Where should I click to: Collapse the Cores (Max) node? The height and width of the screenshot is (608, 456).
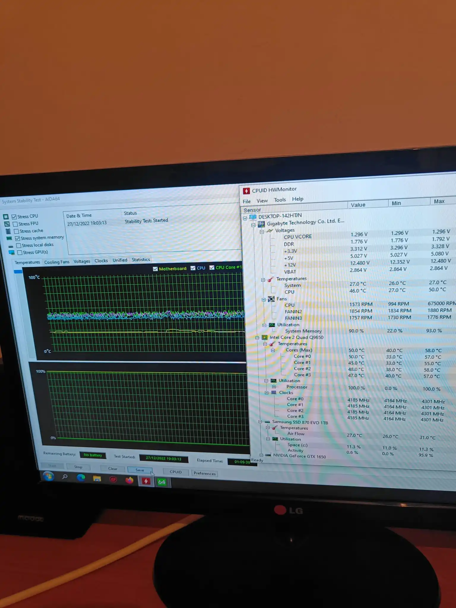tap(273, 350)
